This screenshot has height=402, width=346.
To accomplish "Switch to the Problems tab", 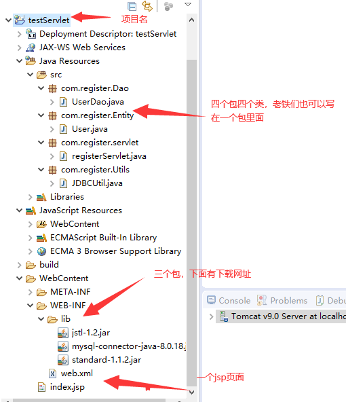I will (x=282, y=300).
